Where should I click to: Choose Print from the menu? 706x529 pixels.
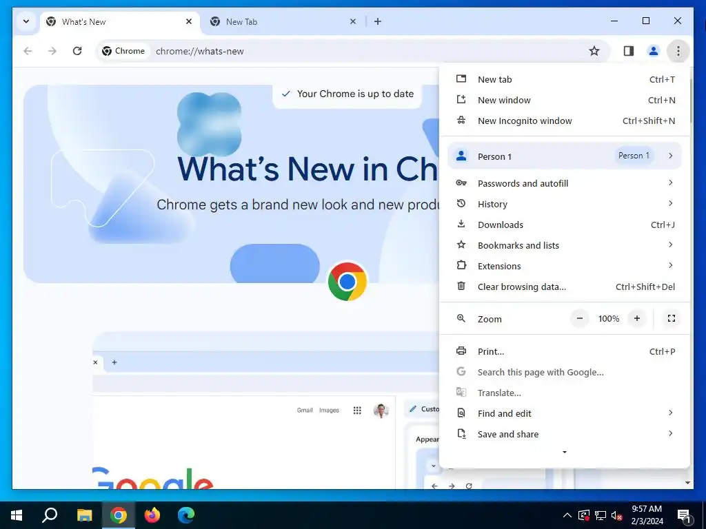[x=565, y=351]
